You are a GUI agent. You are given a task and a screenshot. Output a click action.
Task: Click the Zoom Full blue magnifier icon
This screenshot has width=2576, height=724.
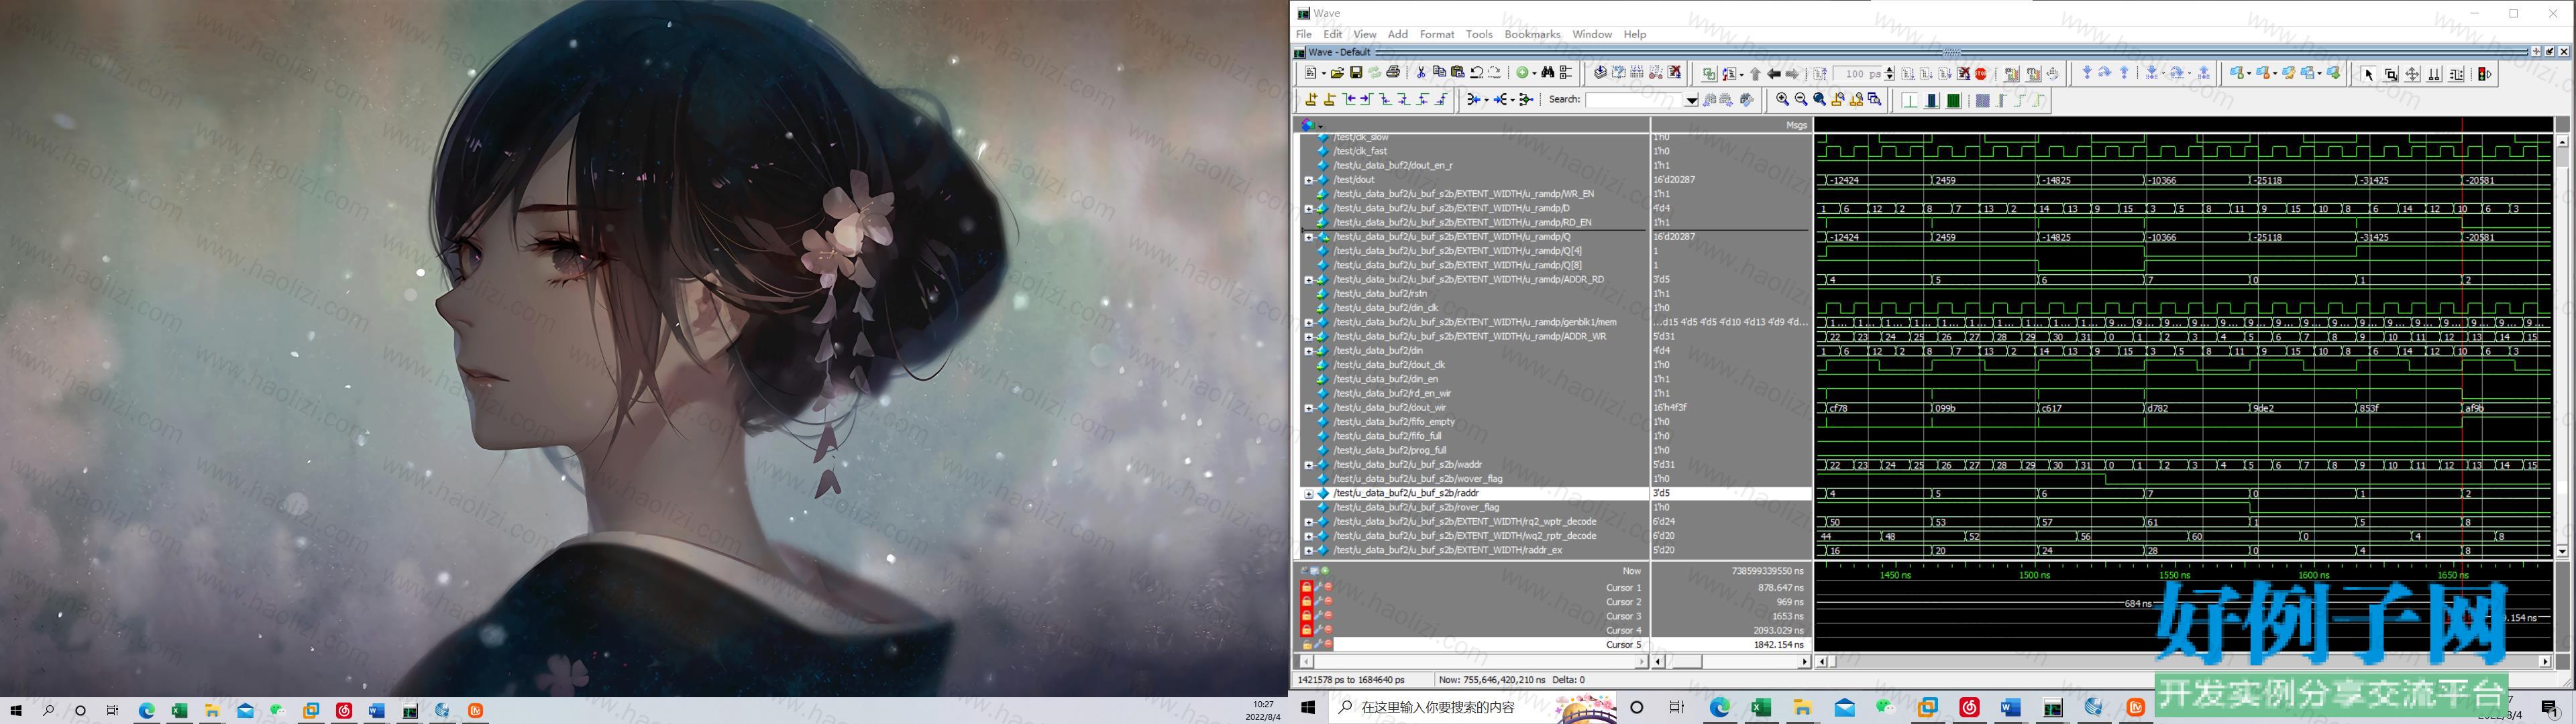pos(1820,99)
